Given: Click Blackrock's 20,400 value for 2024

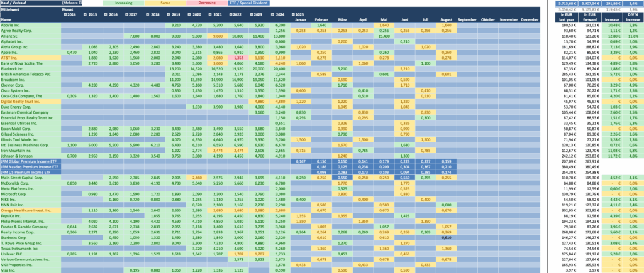Looking at the screenshot, I should 280,69.
